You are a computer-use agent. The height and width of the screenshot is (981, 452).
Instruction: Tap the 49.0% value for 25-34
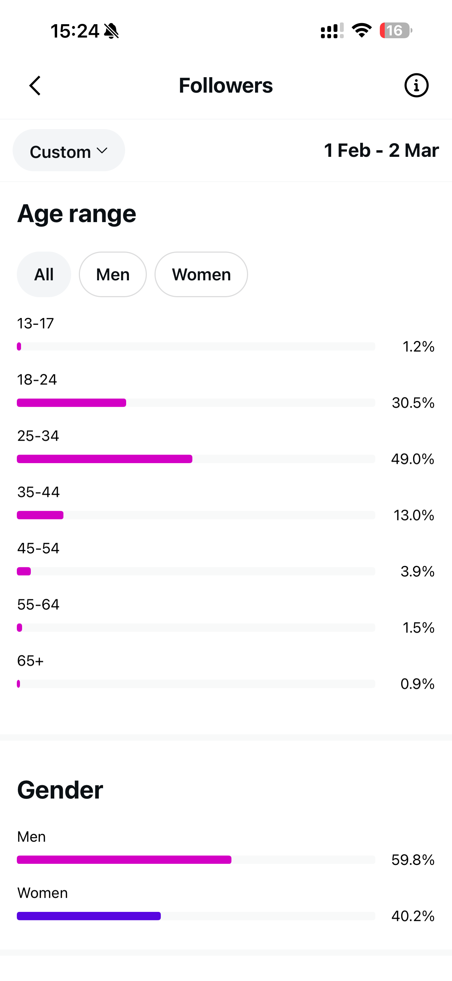click(x=412, y=459)
